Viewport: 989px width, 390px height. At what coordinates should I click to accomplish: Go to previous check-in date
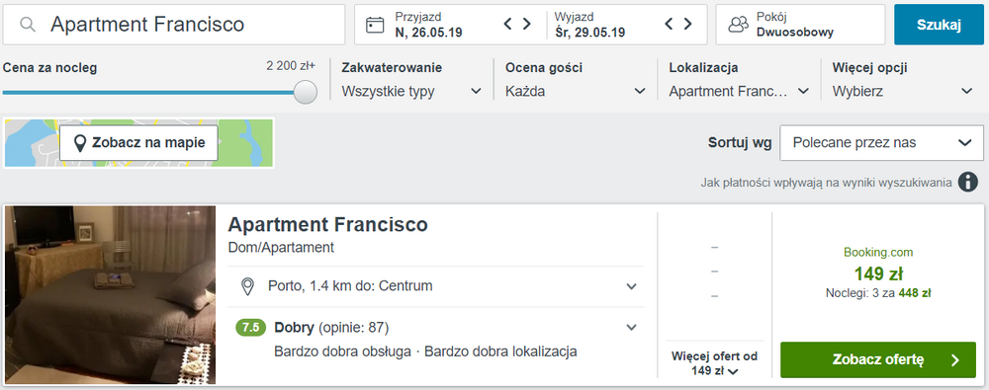(x=507, y=24)
